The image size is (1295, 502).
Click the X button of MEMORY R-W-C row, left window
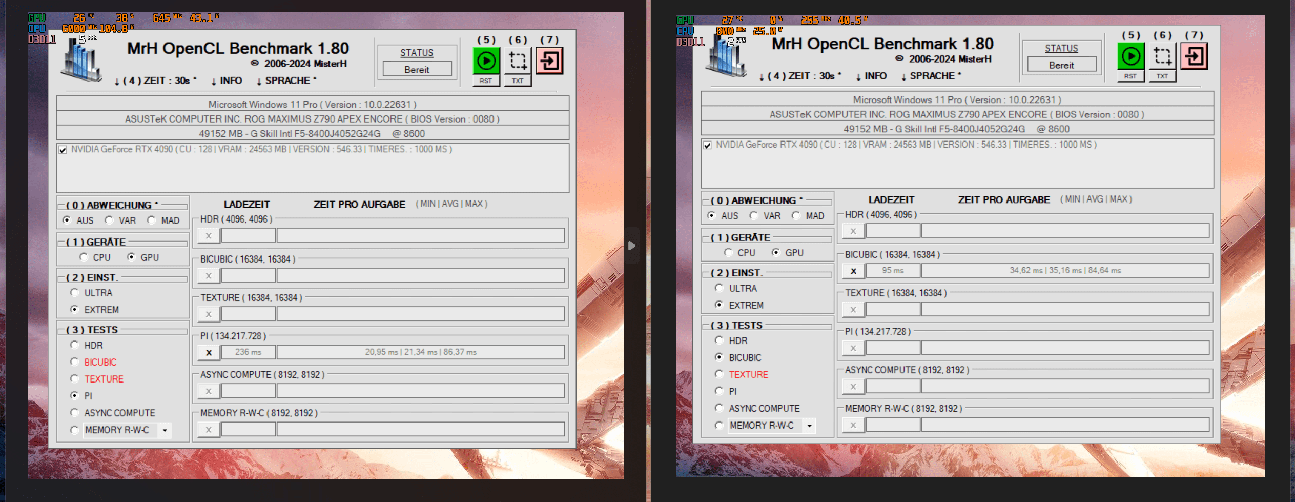209,430
